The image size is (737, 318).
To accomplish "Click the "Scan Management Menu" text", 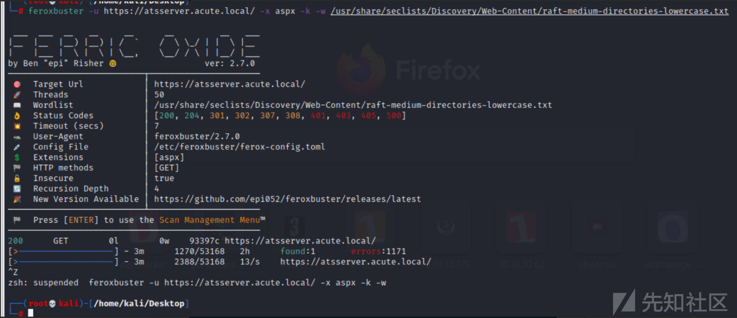I will (x=210, y=220).
